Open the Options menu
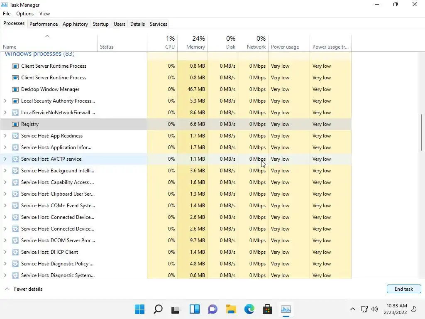Screen dimensions: 425x319 tap(25, 14)
